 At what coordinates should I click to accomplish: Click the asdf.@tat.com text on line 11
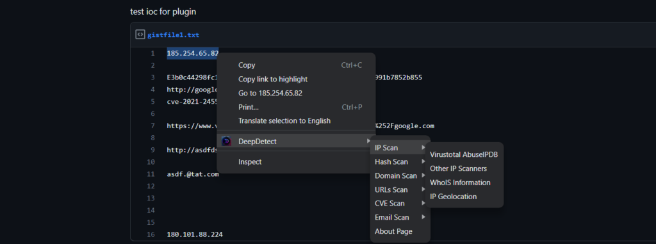(x=192, y=174)
